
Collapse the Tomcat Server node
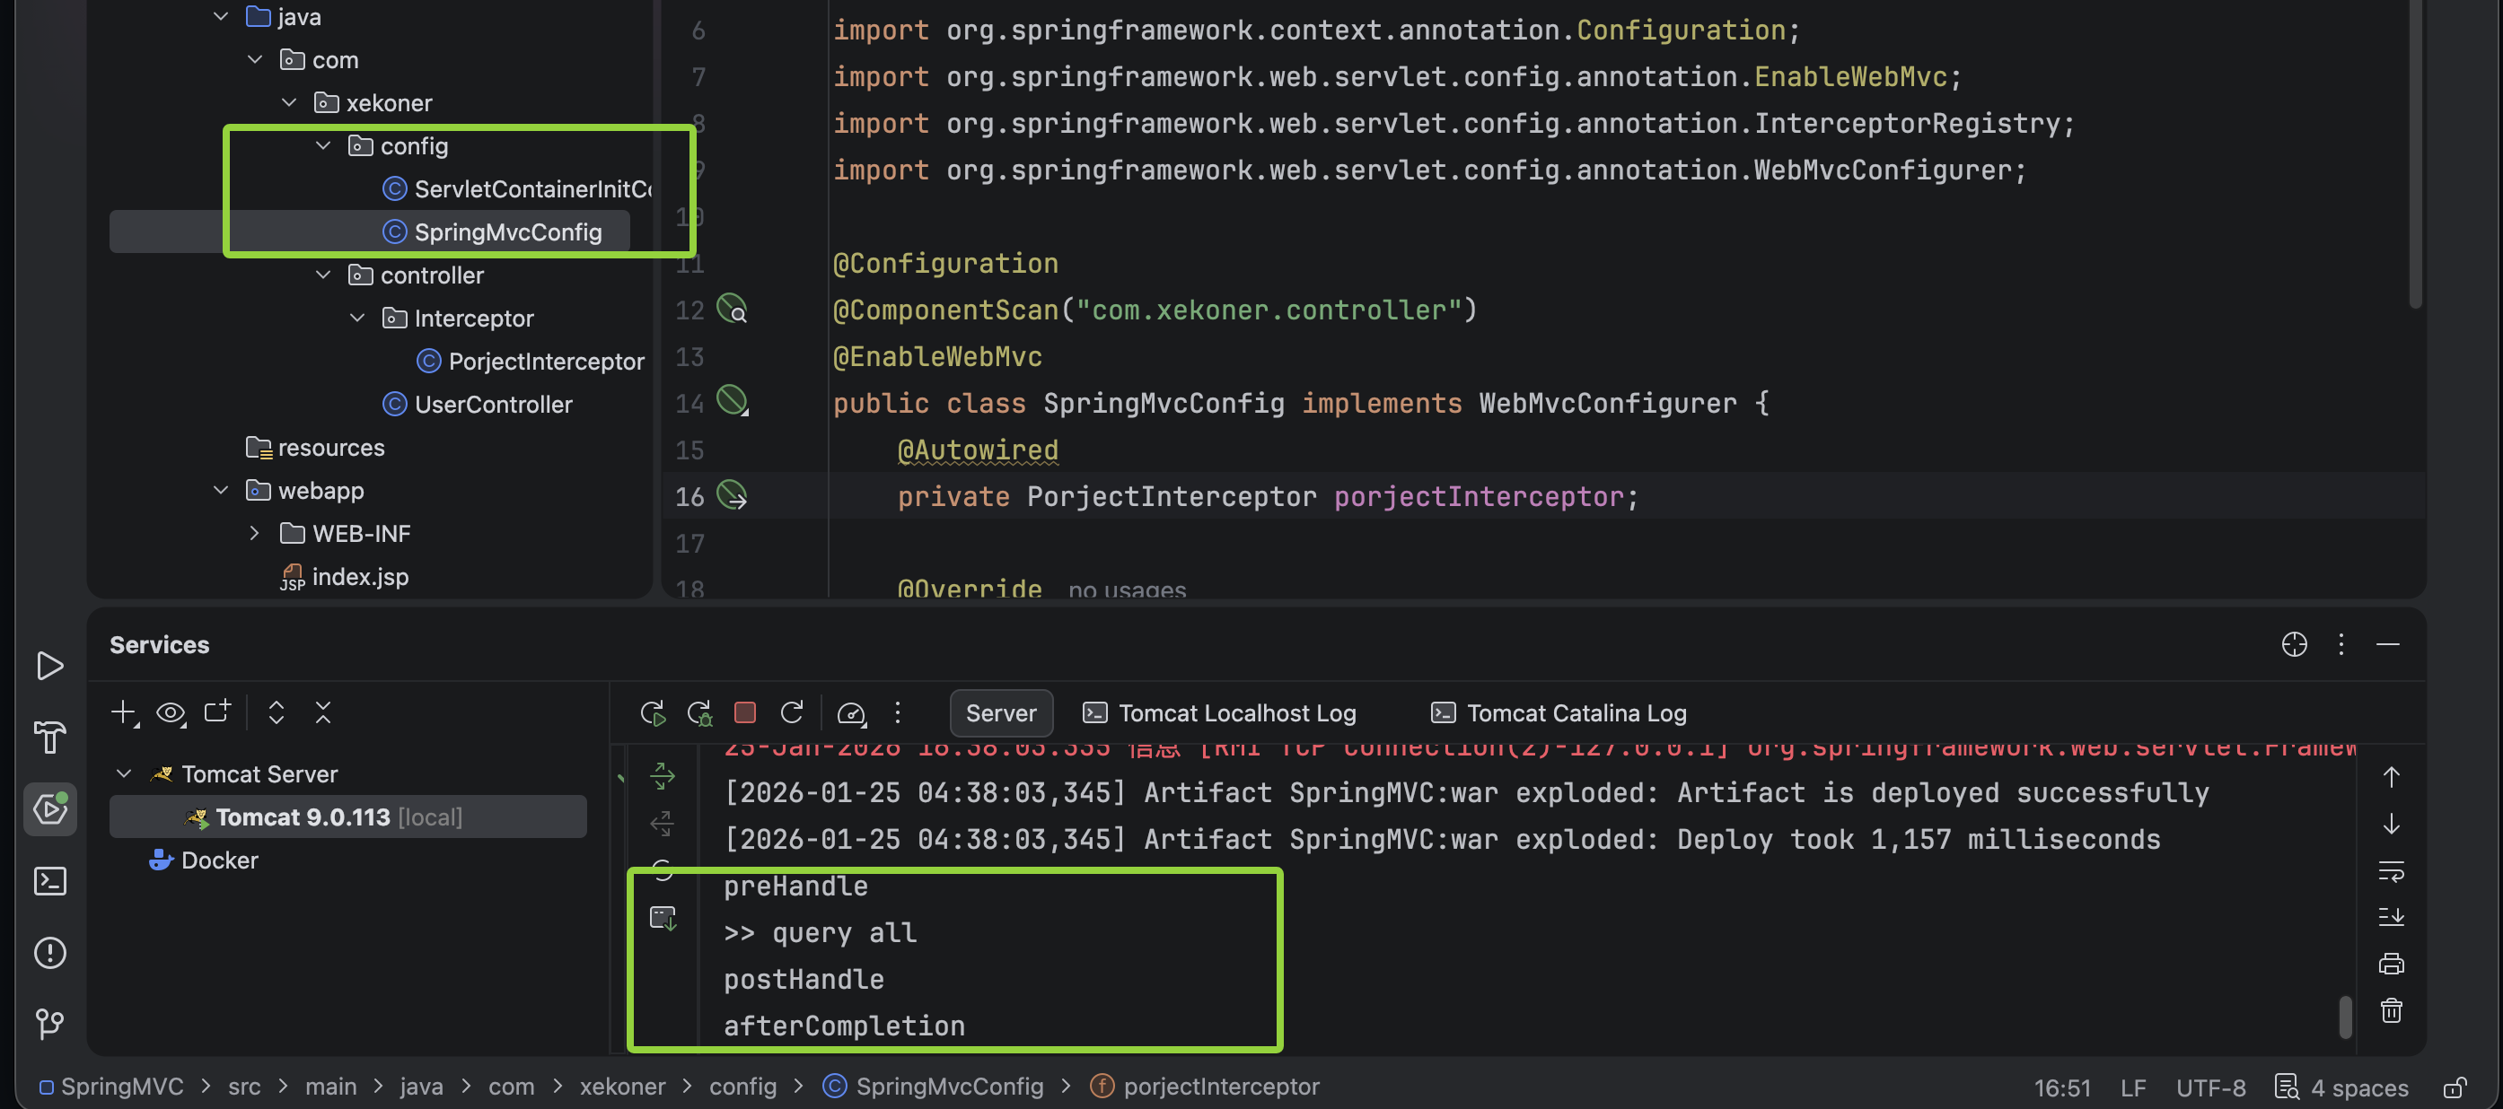[x=125, y=773]
